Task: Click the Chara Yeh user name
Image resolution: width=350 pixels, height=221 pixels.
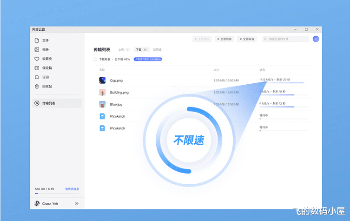Action: 50,204
